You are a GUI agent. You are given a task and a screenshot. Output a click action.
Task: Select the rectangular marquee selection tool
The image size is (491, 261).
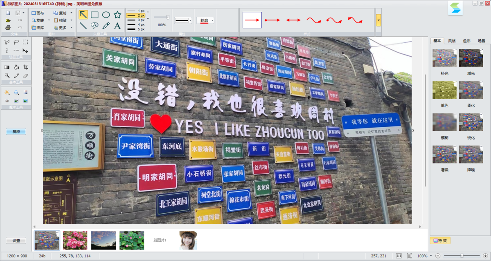[x=25, y=42]
